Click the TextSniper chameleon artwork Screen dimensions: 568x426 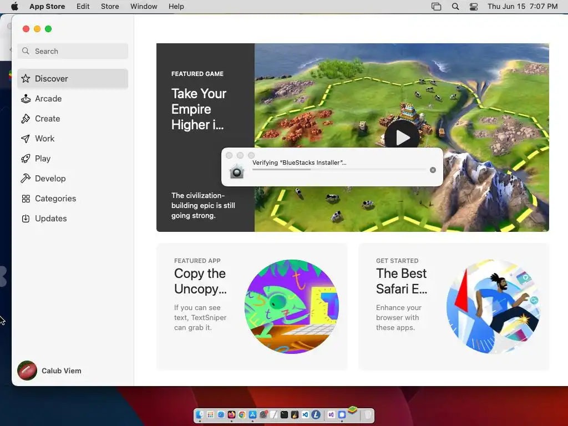(x=292, y=306)
